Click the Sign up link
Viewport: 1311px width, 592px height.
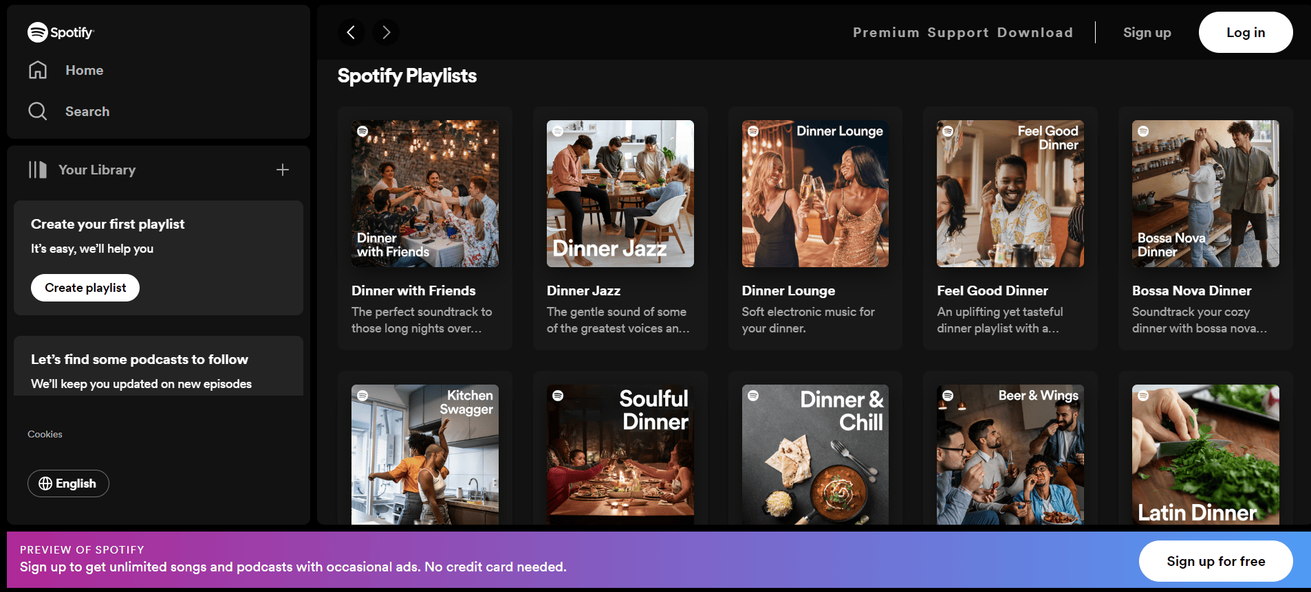1147,32
